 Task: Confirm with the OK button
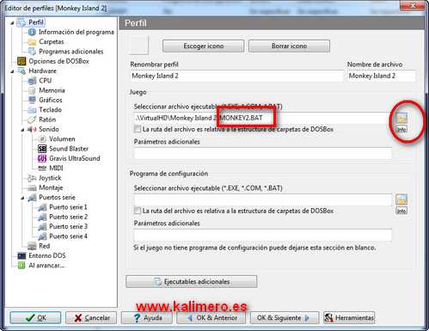[35, 318]
